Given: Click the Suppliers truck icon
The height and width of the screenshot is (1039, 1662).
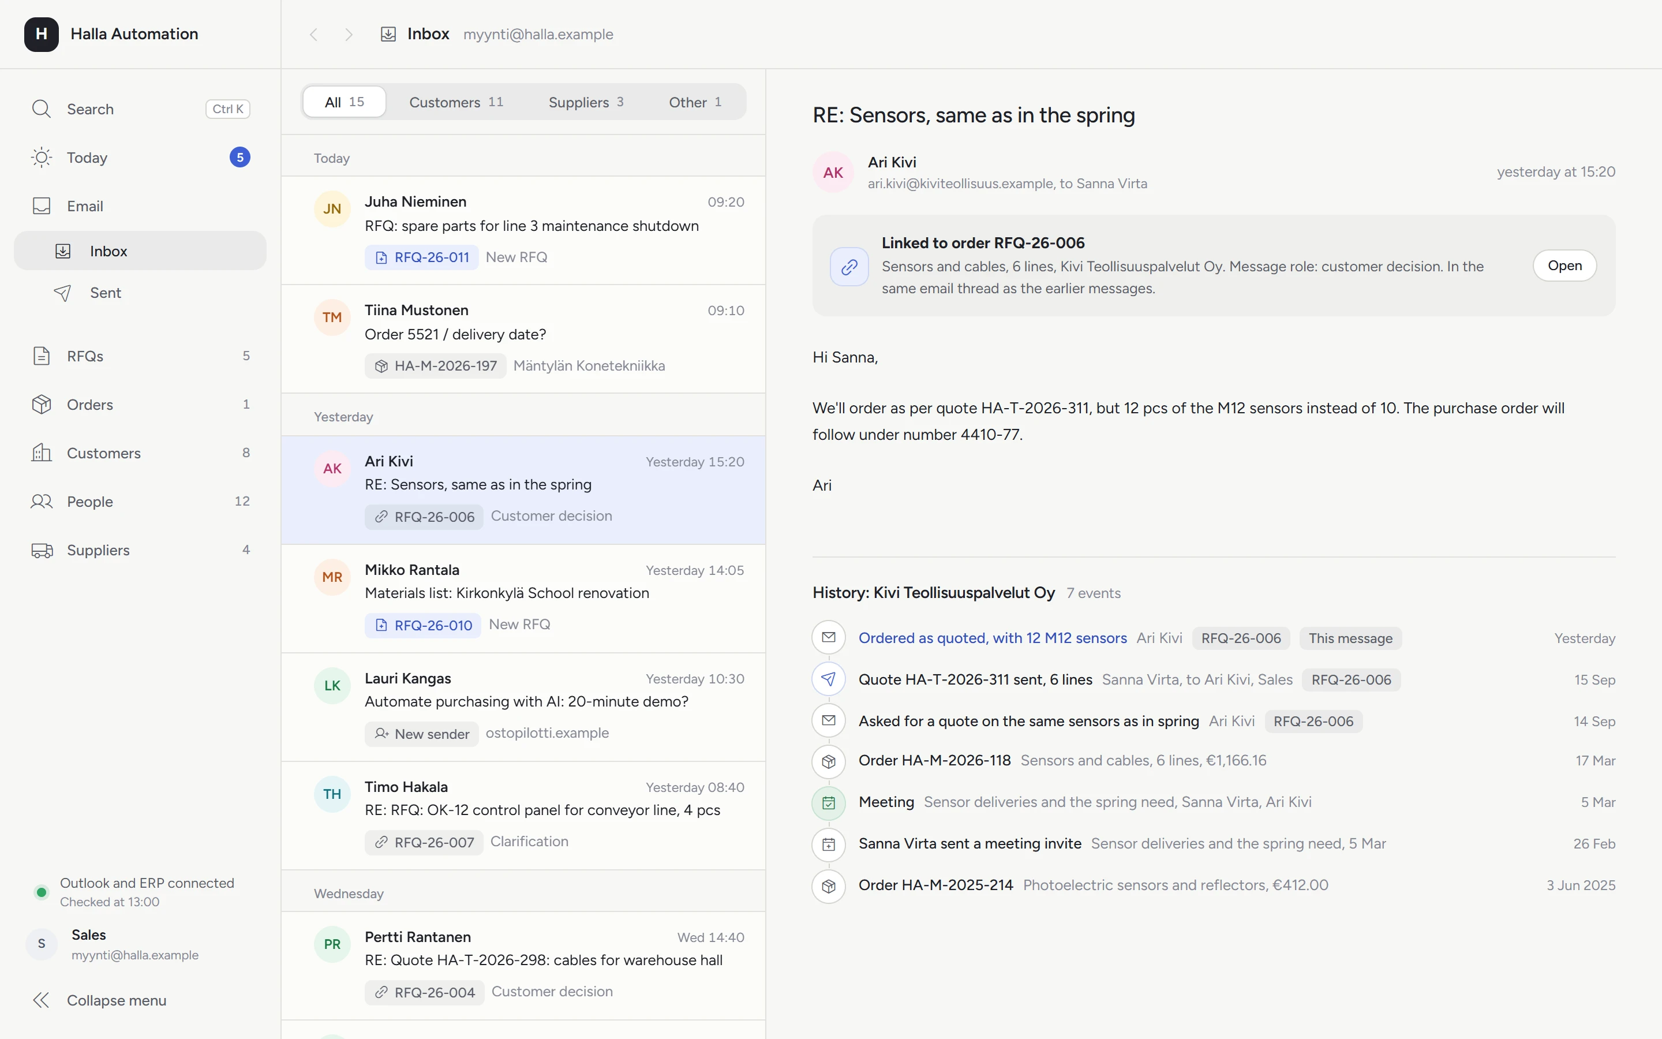Looking at the screenshot, I should point(42,551).
